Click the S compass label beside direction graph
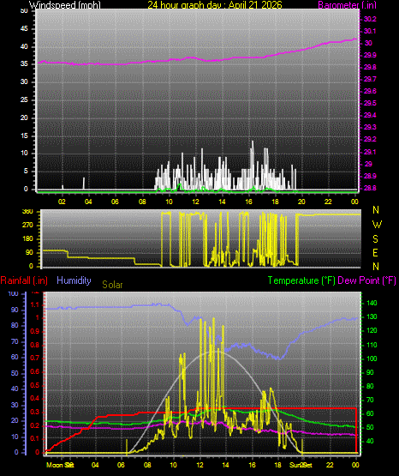This screenshot has height=476, width=399. 375,239
